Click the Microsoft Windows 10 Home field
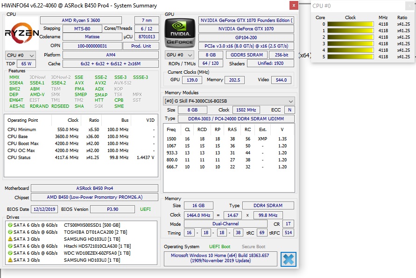The width and height of the screenshot is (416, 278). (x=220, y=258)
